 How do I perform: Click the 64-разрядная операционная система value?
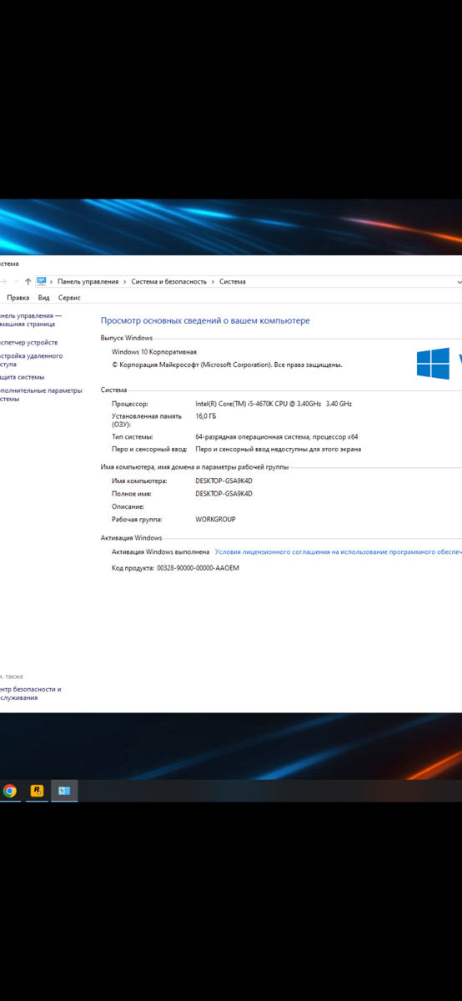pyautogui.click(x=277, y=436)
